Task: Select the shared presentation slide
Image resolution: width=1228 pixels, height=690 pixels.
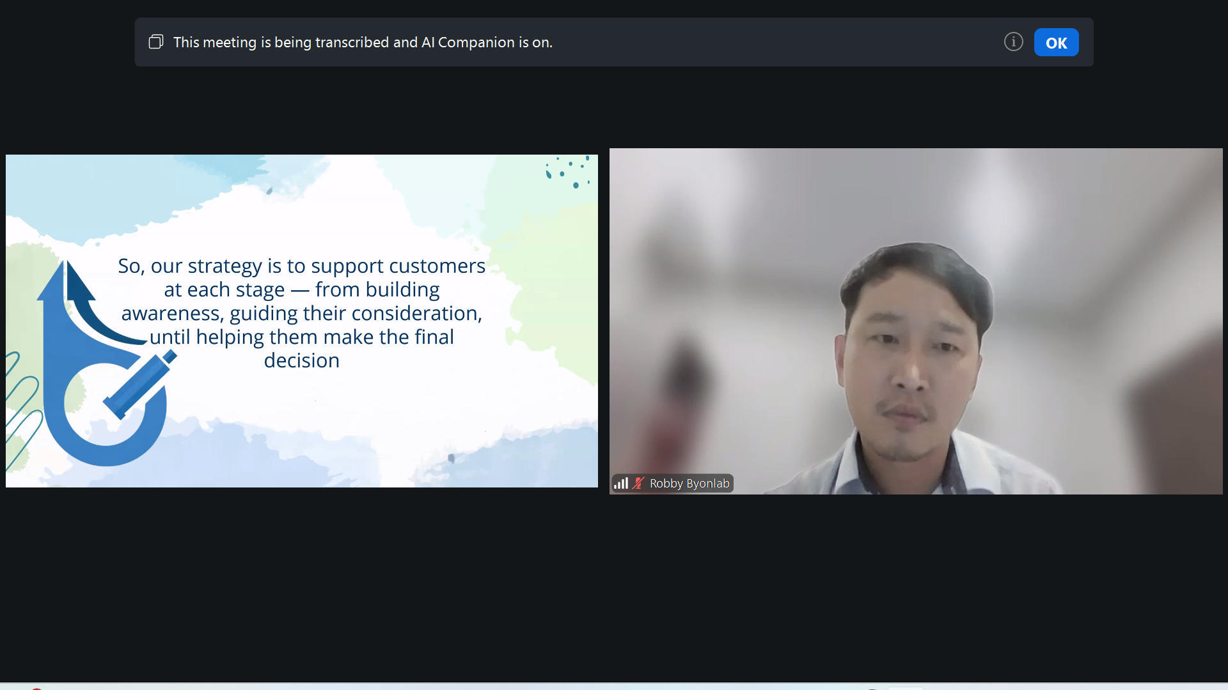Action: pos(302,321)
